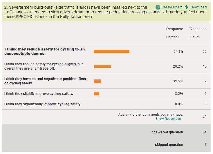Click the Create Chart pie icon

[158, 7]
